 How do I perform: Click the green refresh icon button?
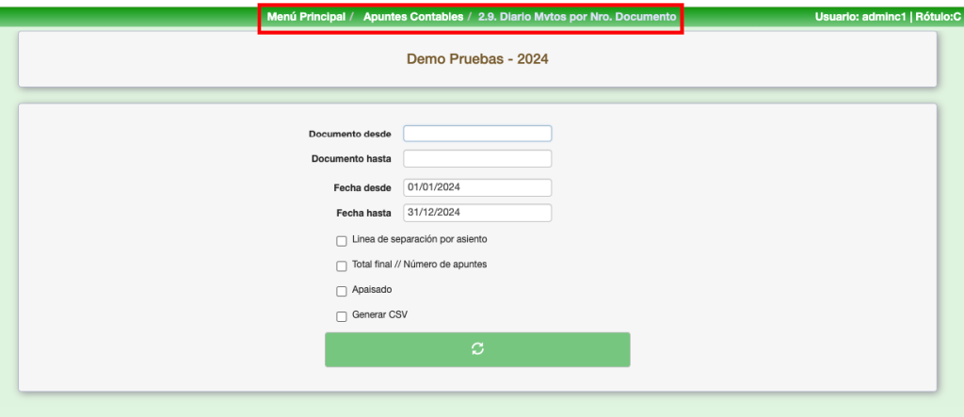(477, 349)
